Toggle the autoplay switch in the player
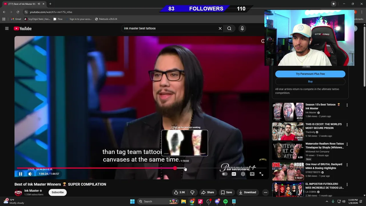This screenshot has width=366, height=206. (x=224, y=174)
